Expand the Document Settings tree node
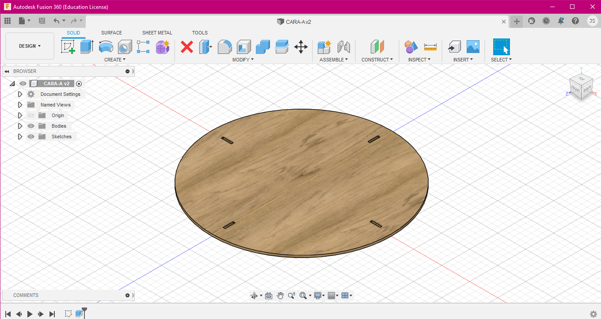The height and width of the screenshot is (319, 601). click(20, 94)
